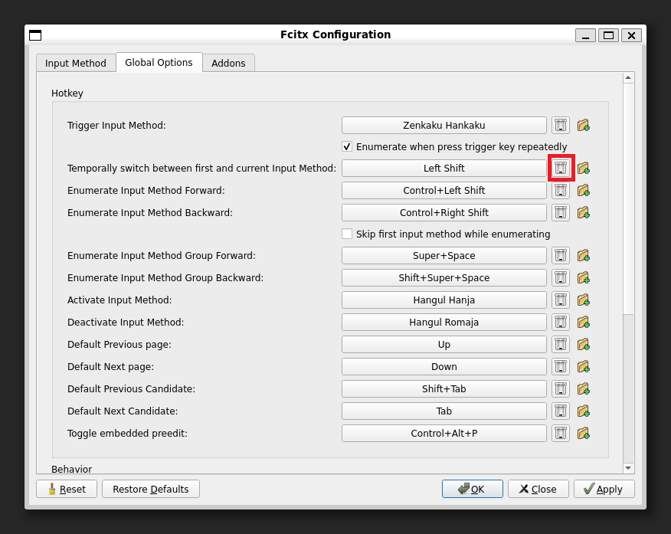Rebind the Shift+Tab hotkey button

(x=444, y=389)
